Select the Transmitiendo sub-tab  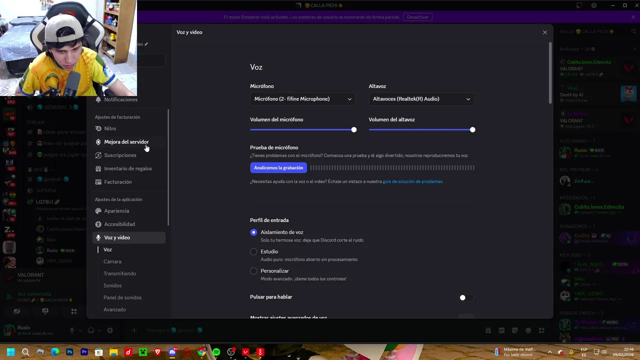(x=119, y=273)
